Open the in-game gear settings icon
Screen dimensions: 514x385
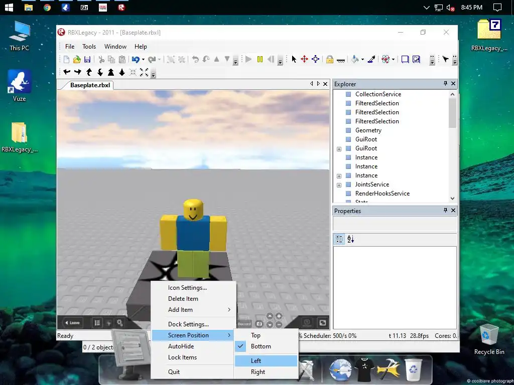[120, 323]
